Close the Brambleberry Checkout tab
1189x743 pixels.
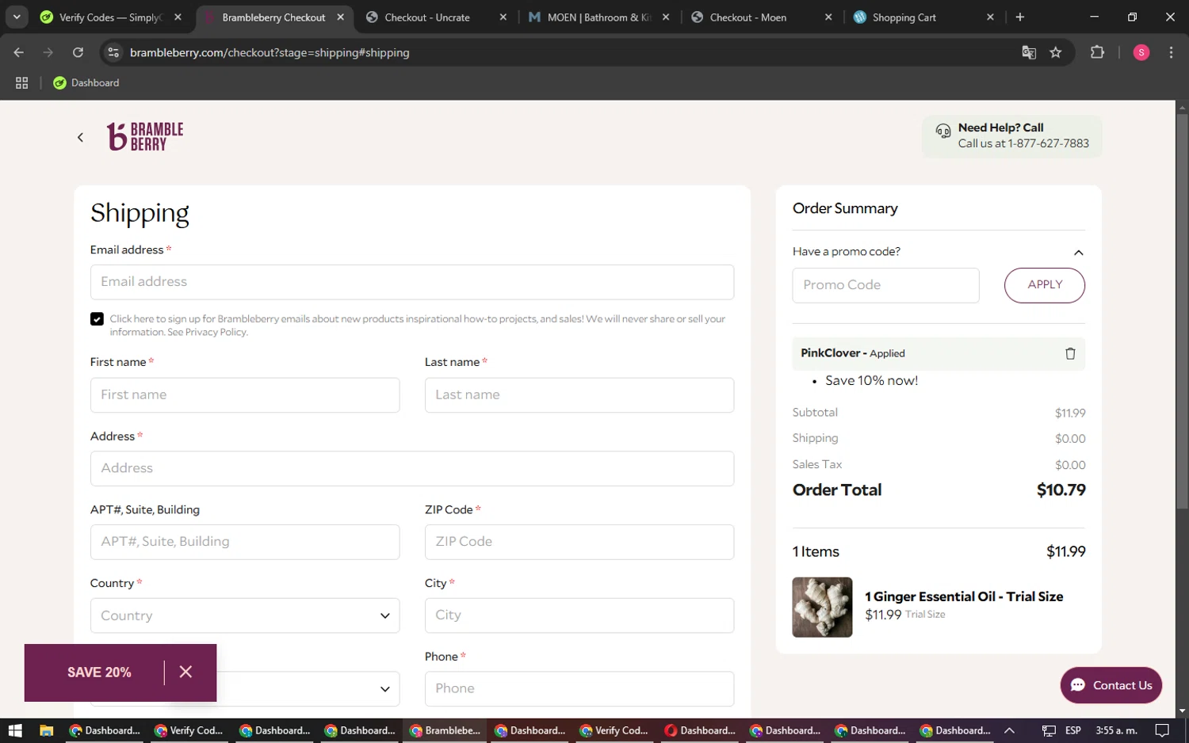coord(341,17)
